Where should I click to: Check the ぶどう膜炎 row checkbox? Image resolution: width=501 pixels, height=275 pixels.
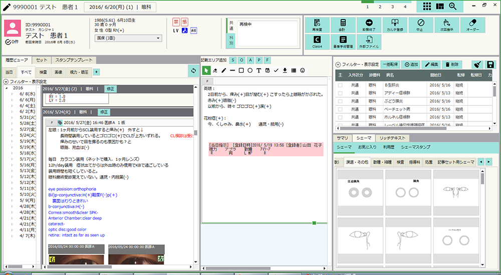click(x=340, y=101)
